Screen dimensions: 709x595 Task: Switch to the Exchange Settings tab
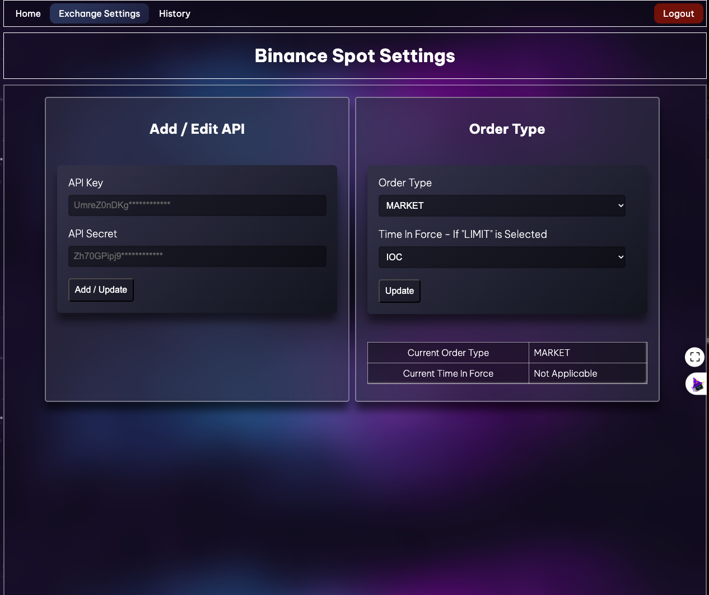[x=99, y=13]
